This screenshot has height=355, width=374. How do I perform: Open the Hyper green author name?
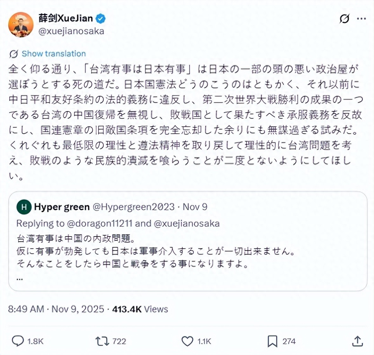click(62, 207)
